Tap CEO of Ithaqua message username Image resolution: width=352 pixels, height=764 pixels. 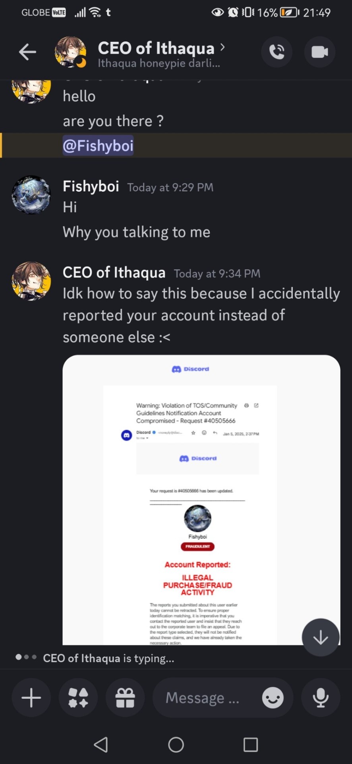[114, 273]
